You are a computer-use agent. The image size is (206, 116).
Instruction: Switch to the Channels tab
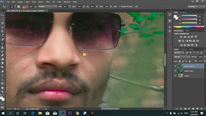[183, 49]
